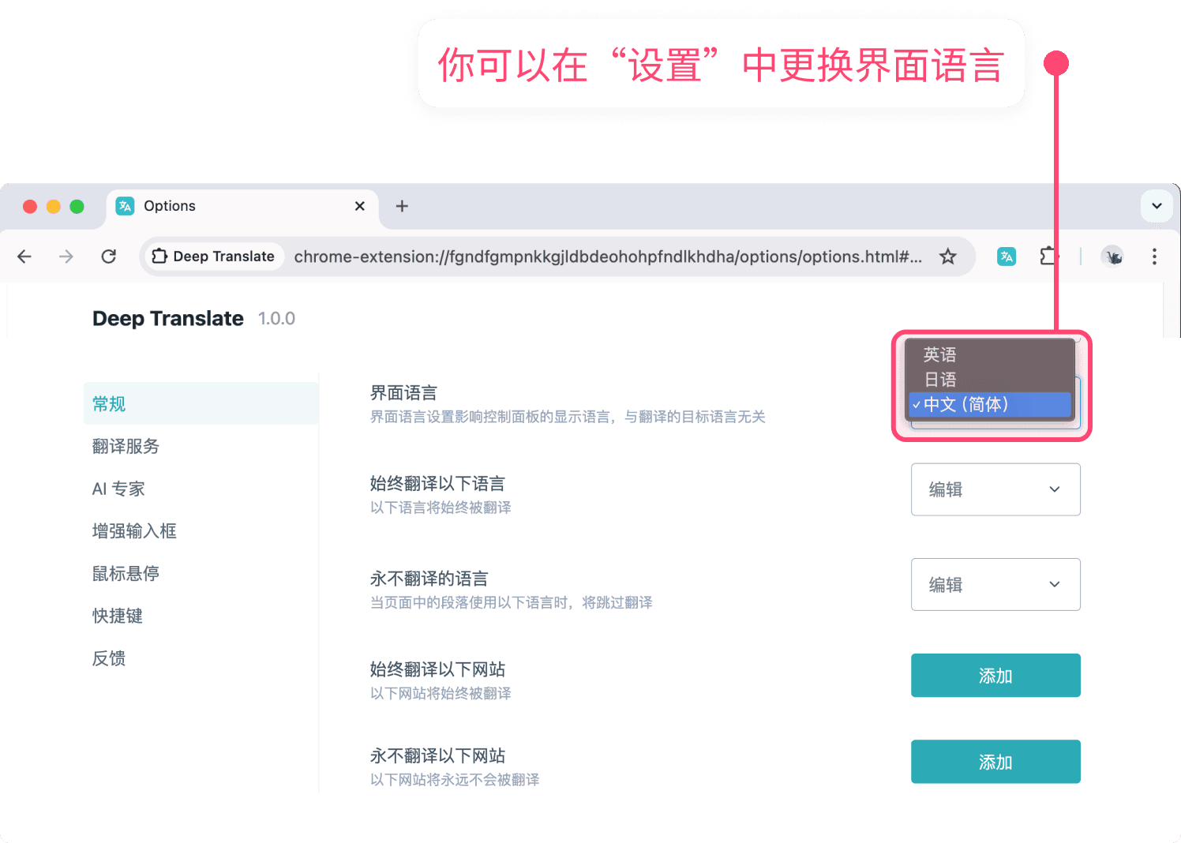Expand the tab search chevron
The width and height of the screenshot is (1181, 843).
pyautogui.click(x=1157, y=206)
